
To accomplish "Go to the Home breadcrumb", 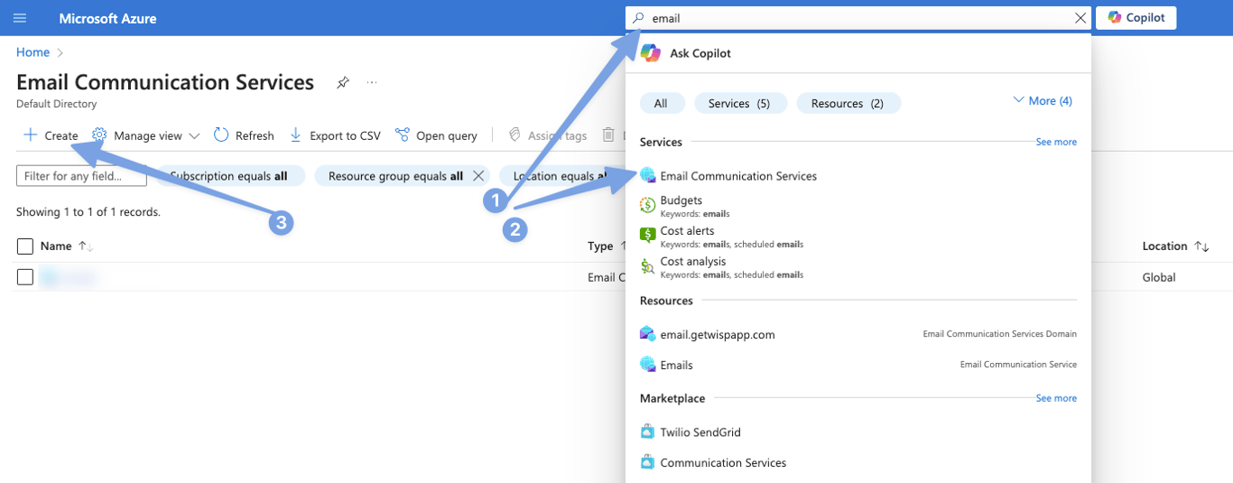I will tap(32, 52).
